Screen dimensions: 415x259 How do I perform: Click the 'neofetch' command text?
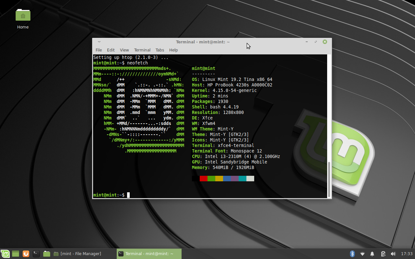pos(137,63)
